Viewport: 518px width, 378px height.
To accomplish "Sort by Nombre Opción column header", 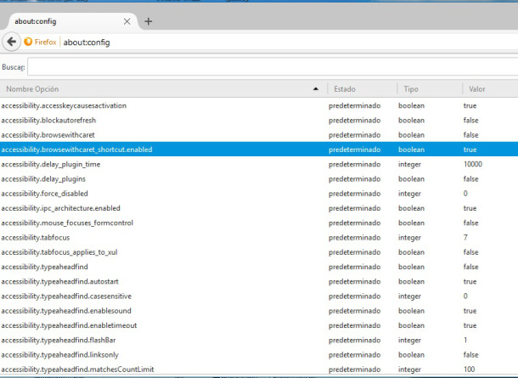I will point(127,88).
